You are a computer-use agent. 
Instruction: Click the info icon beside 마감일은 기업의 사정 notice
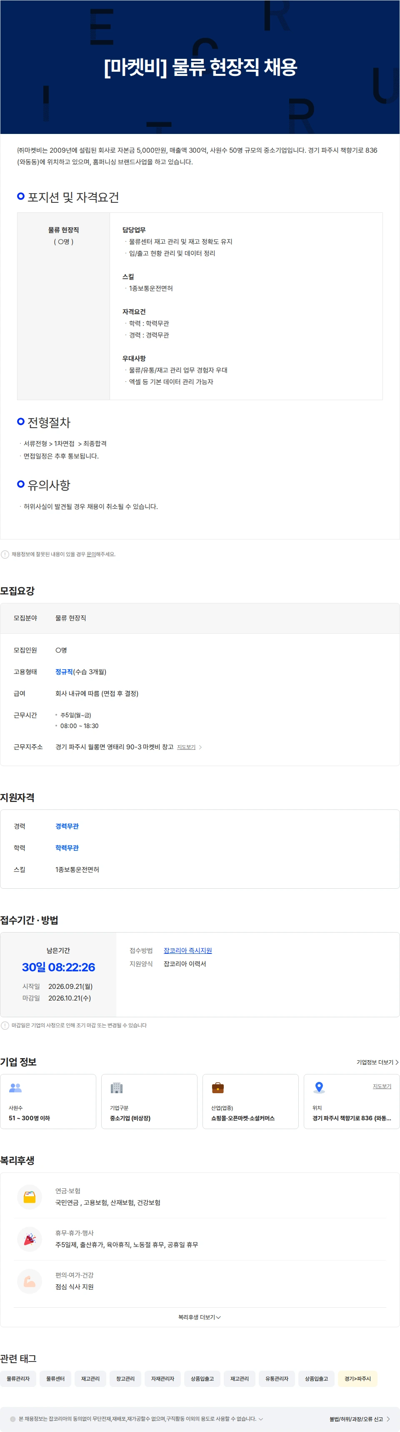[x=5, y=1025]
